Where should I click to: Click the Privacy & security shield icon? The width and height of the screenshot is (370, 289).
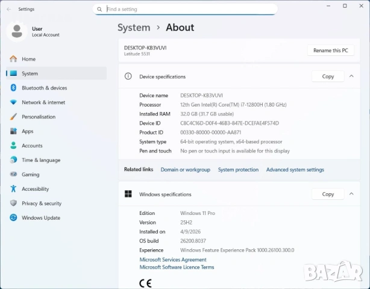pyautogui.click(x=13, y=203)
